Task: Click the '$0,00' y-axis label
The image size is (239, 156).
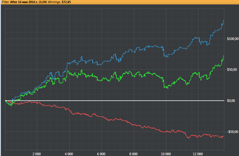Action: click(231, 101)
